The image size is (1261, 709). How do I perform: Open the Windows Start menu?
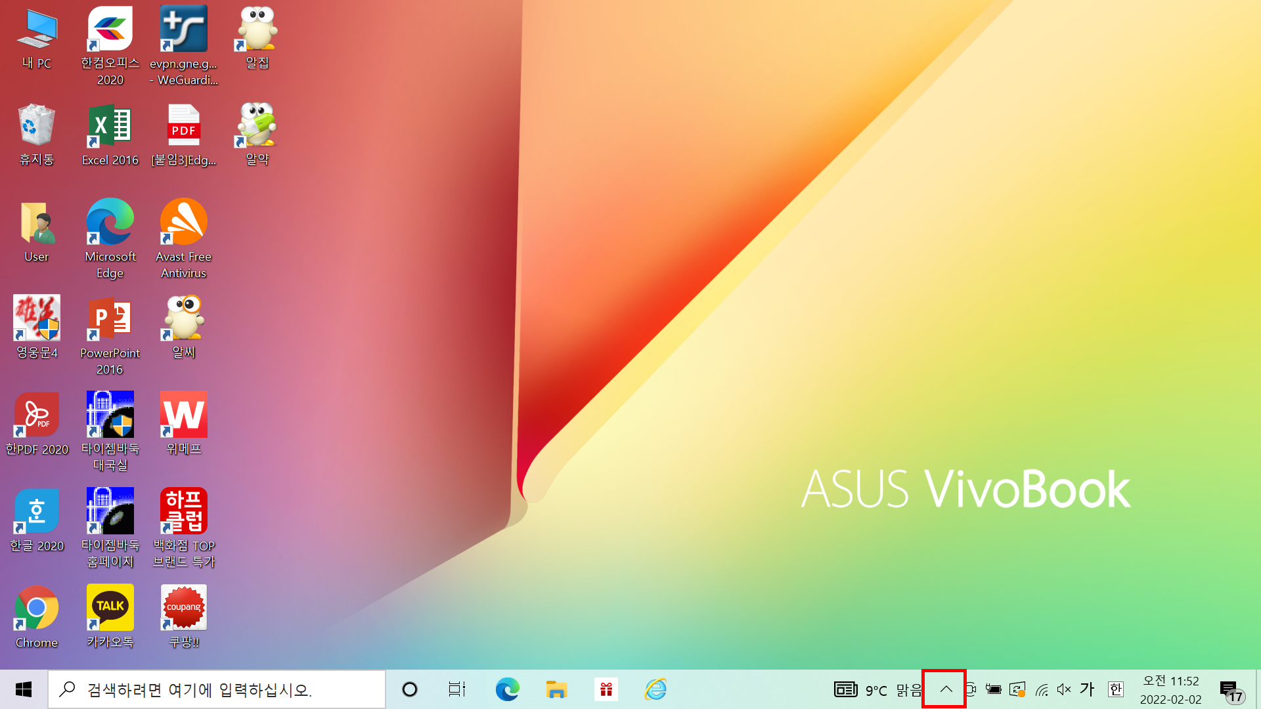pyautogui.click(x=24, y=689)
